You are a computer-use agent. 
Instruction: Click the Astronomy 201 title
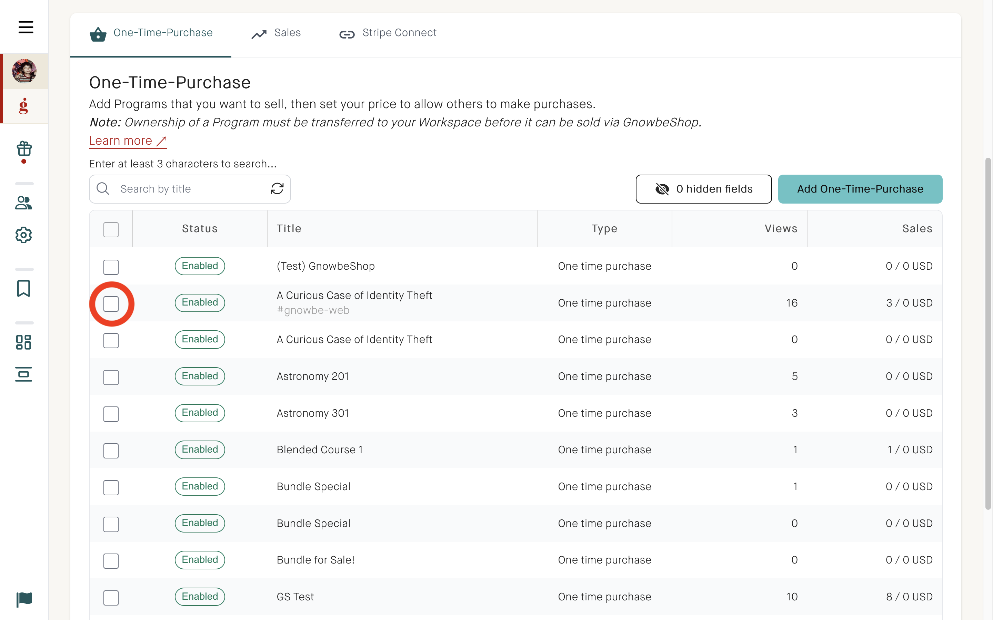[313, 376]
